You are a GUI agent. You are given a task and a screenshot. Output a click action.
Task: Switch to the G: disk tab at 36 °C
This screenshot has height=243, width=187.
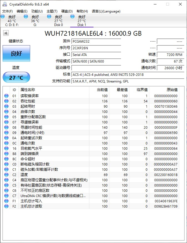click(35, 20)
